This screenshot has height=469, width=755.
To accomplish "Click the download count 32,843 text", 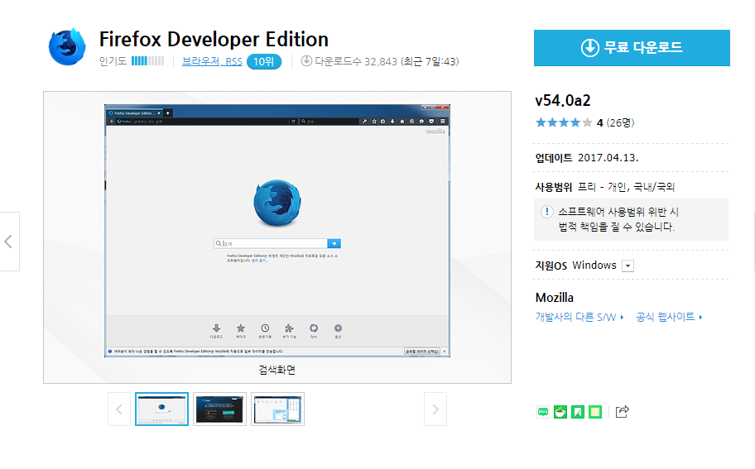I will [381, 61].
